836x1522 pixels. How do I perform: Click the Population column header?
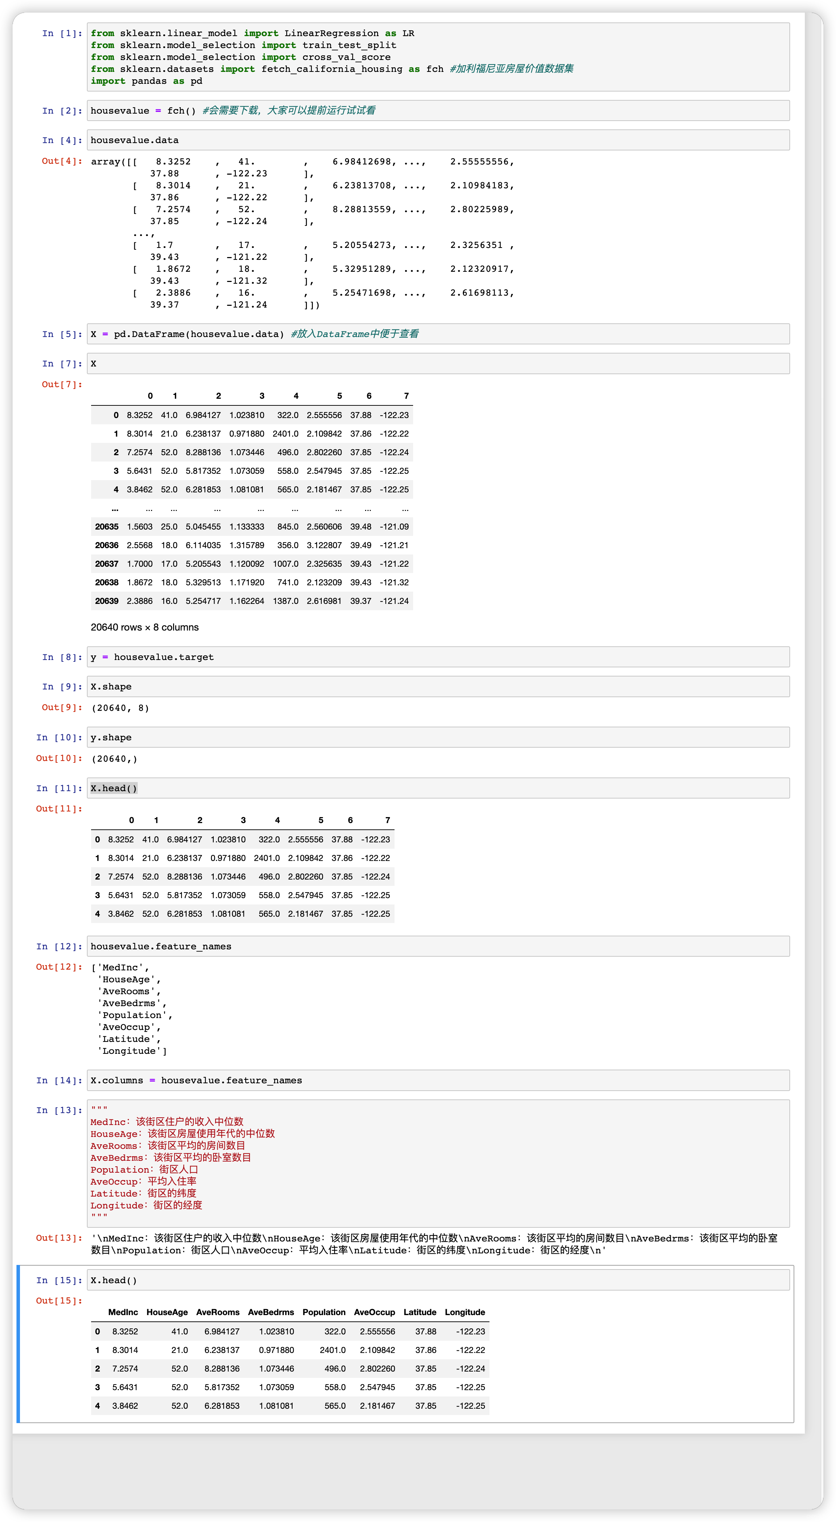pos(324,1312)
